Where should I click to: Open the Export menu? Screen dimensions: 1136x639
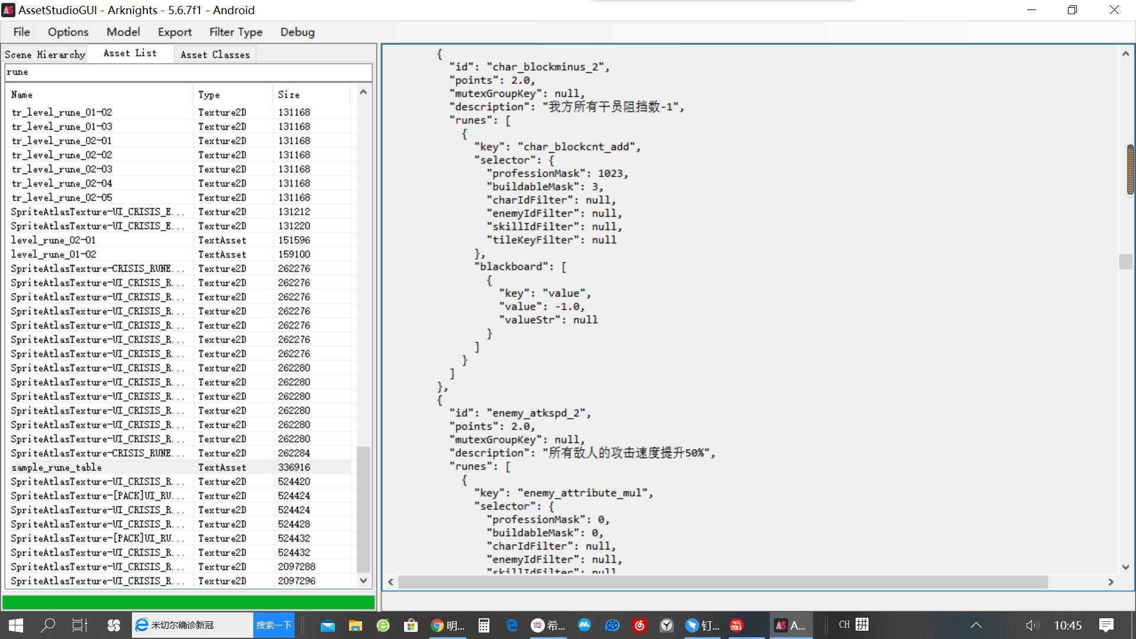175,32
